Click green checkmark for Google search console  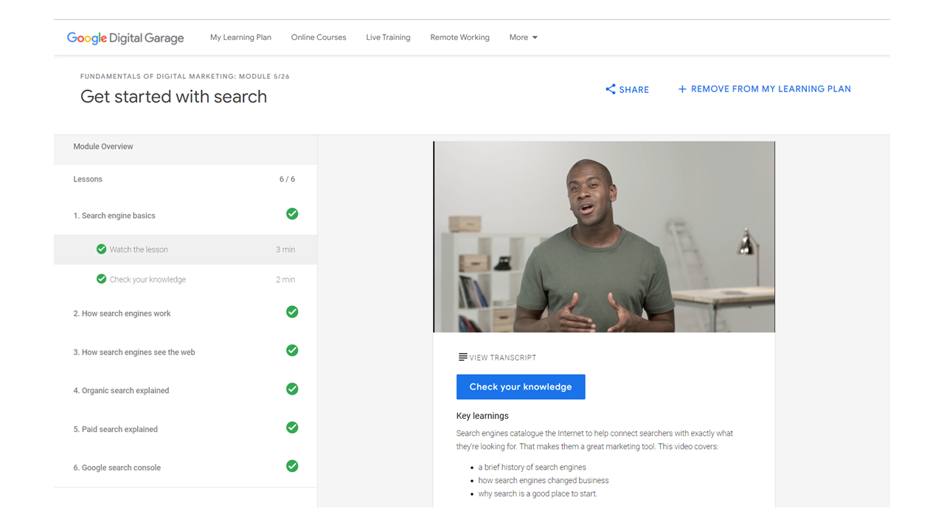coord(292,466)
